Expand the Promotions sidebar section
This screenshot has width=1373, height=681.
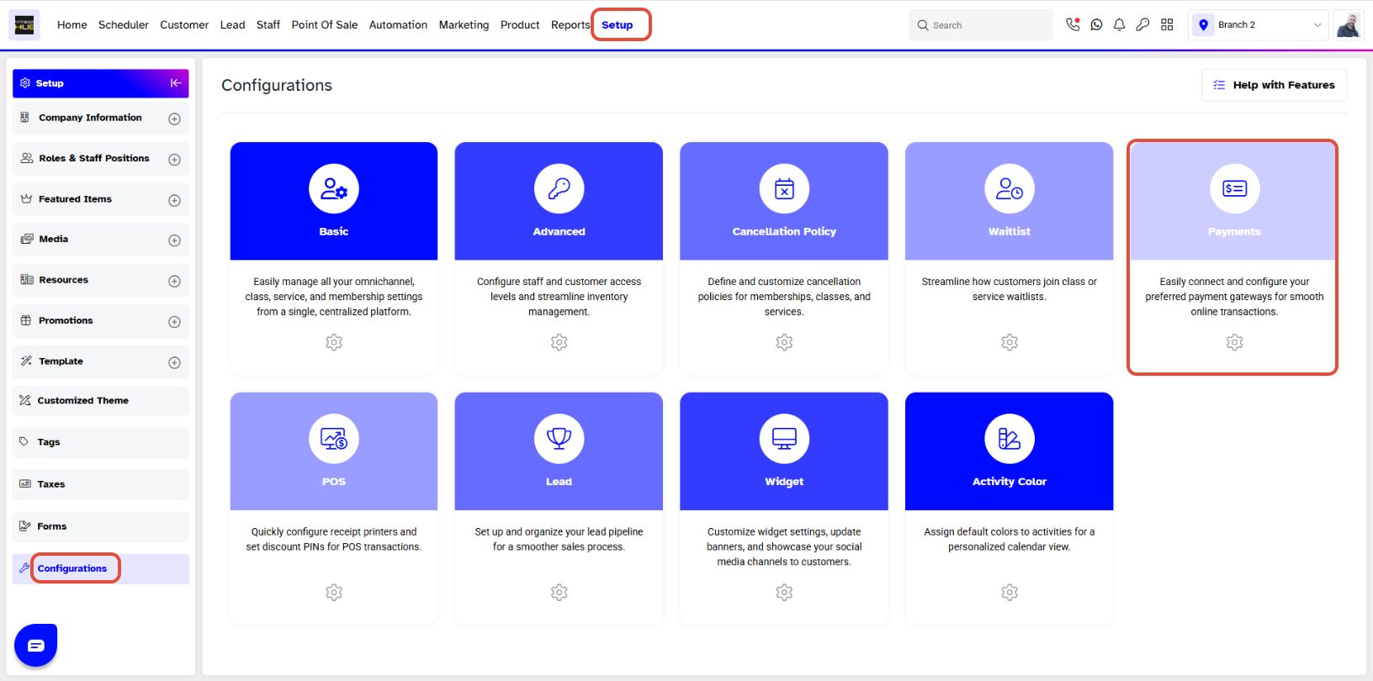pos(174,321)
